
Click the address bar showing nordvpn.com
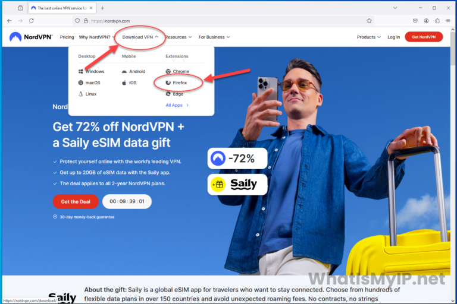tap(221, 21)
